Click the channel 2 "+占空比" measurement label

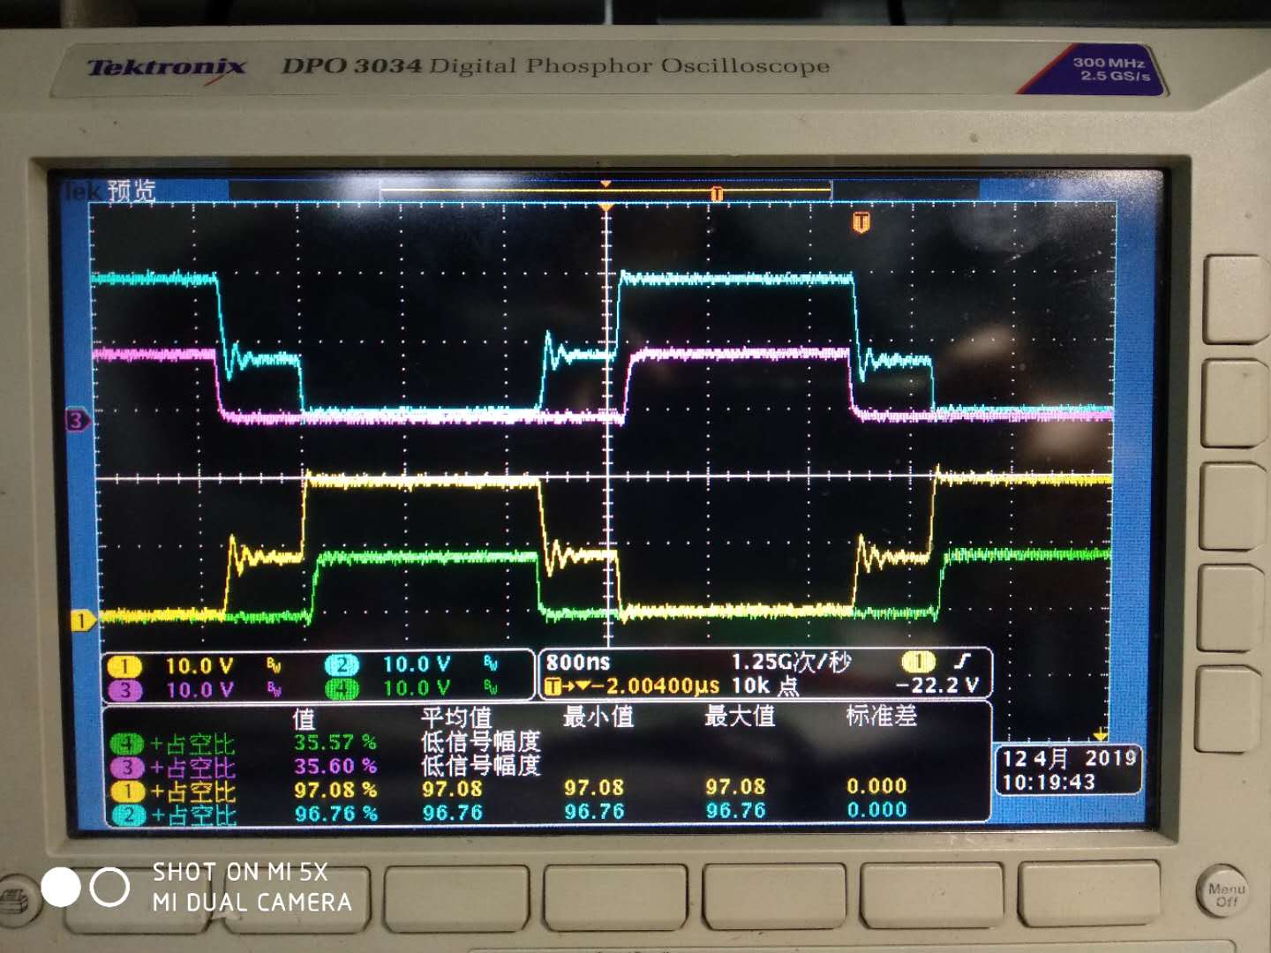(x=192, y=814)
